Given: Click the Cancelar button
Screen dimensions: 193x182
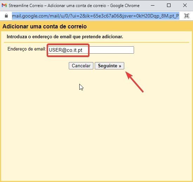Looking at the screenshot, I should tap(81, 66).
